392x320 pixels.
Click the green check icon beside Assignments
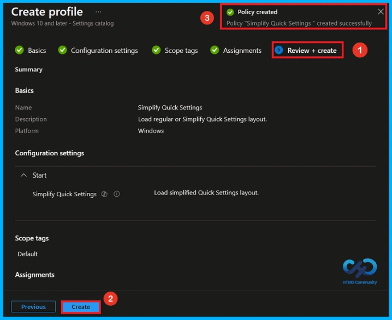[215, 50]
